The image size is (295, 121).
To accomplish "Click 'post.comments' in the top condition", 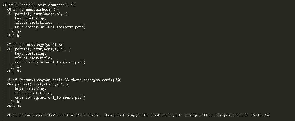I will 51,5.
